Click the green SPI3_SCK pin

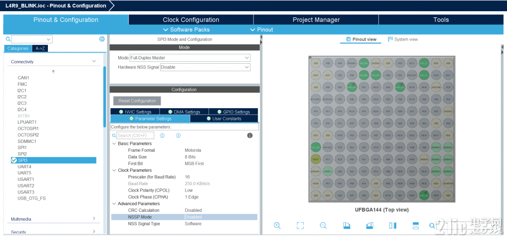(376, 75)
